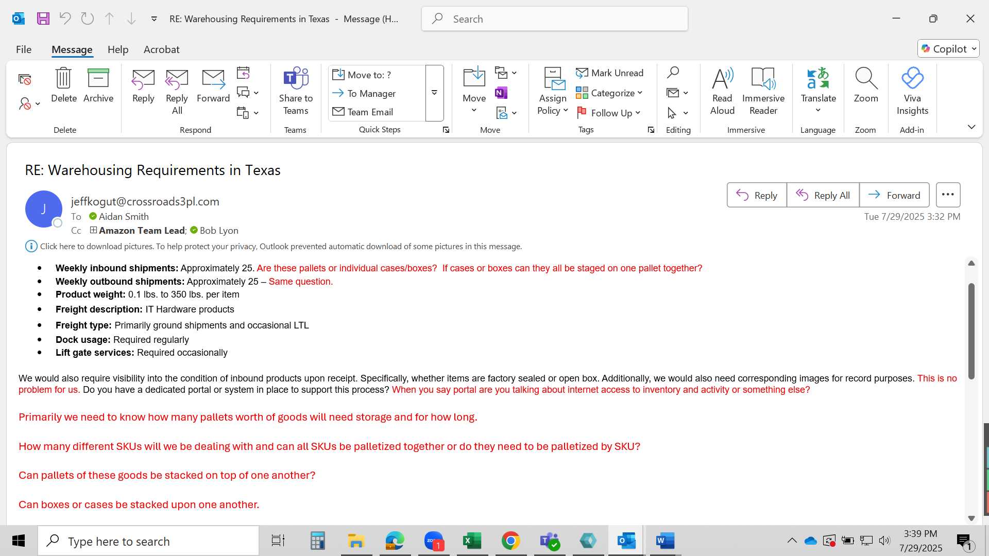Select 'Team Email' quick step

pos(378,112)
